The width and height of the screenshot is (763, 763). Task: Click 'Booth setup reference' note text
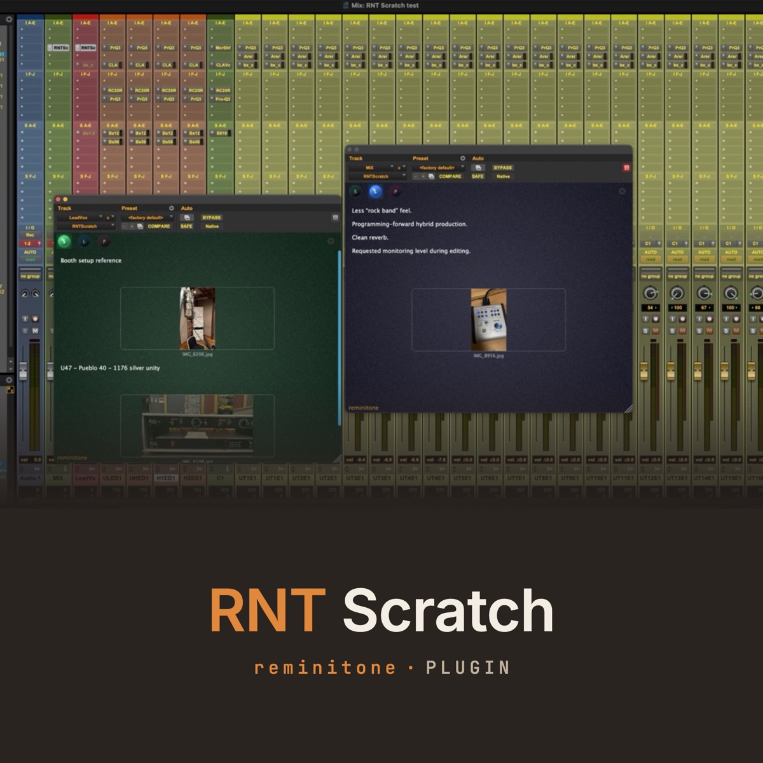[91, 261]
